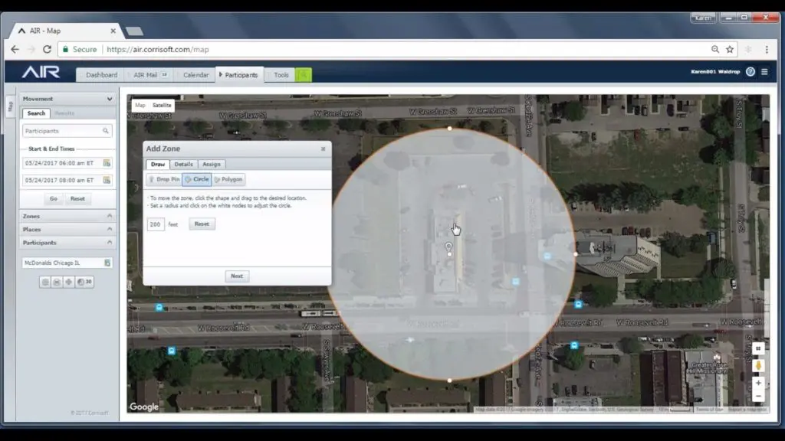
Task: Click the green search icon beside Tools
Action: coord(304,75)
